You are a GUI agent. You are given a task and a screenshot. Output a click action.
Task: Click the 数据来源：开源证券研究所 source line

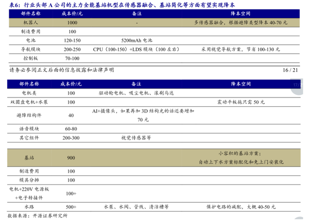click(x=38, y=216)
